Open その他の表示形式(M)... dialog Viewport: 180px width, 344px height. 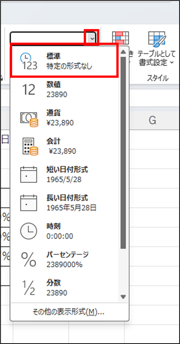[x=68, y=312]
